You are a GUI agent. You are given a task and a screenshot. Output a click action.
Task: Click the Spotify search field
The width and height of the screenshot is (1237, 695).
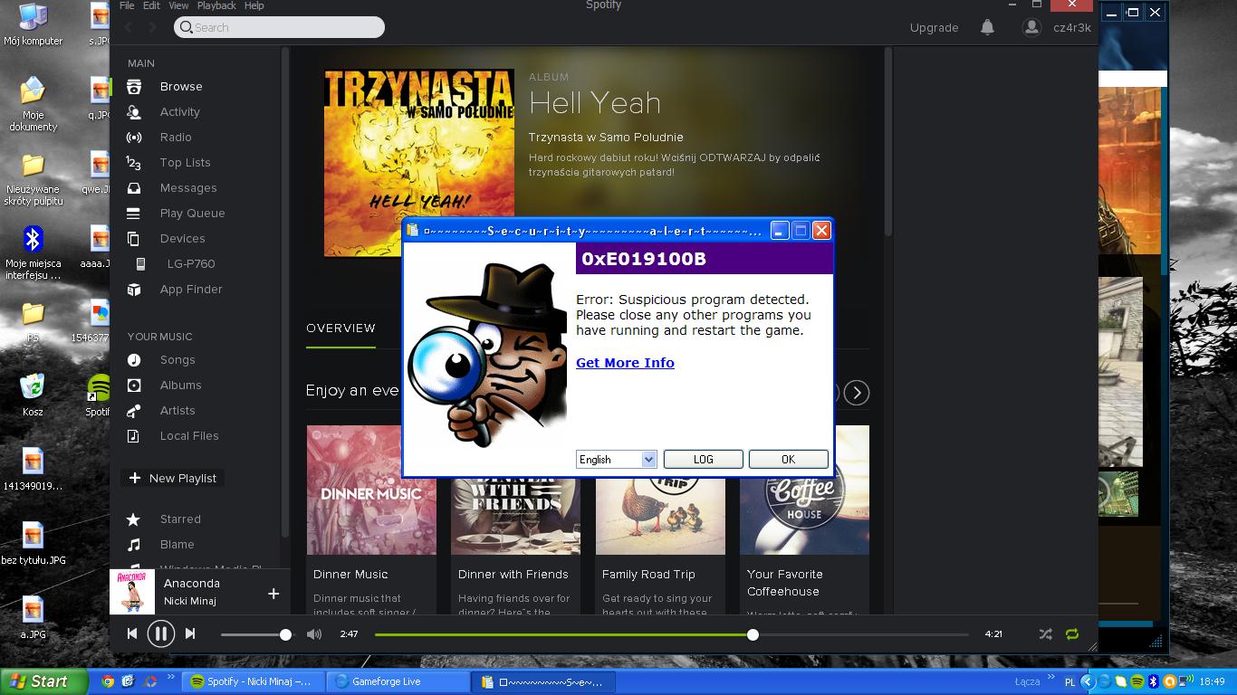(x=279, y=27)
